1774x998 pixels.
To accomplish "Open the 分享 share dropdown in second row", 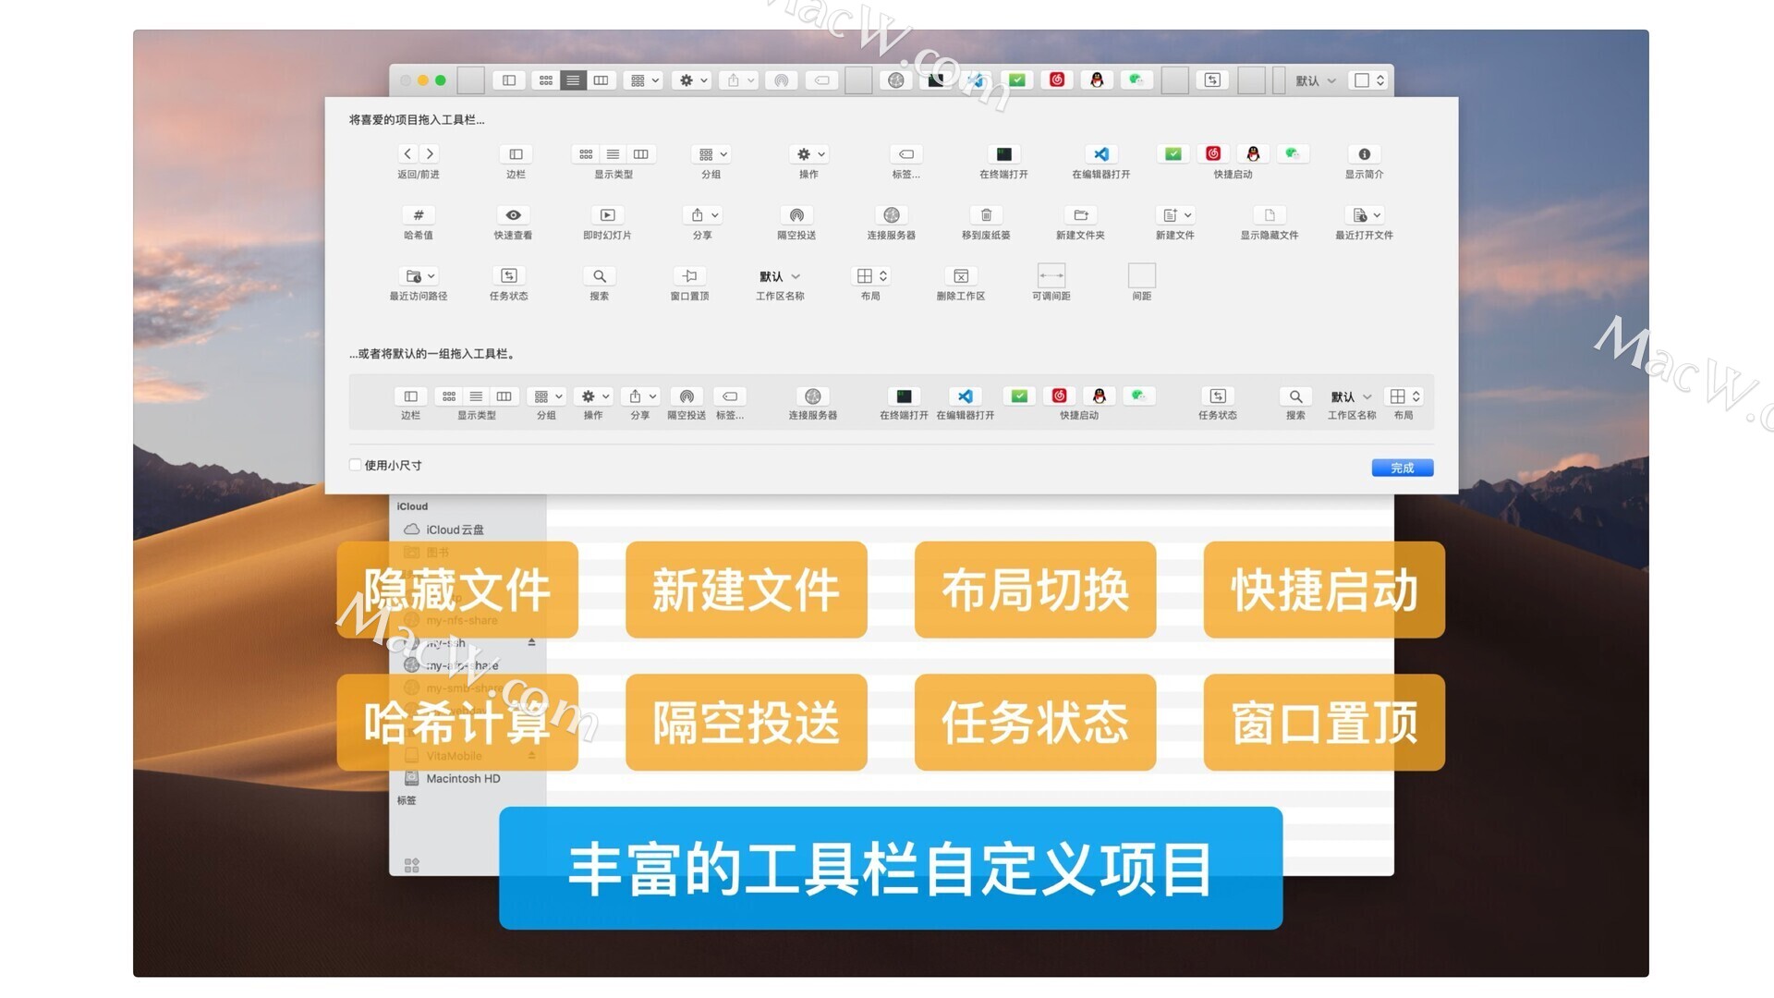I will click(x=703, y=214).
